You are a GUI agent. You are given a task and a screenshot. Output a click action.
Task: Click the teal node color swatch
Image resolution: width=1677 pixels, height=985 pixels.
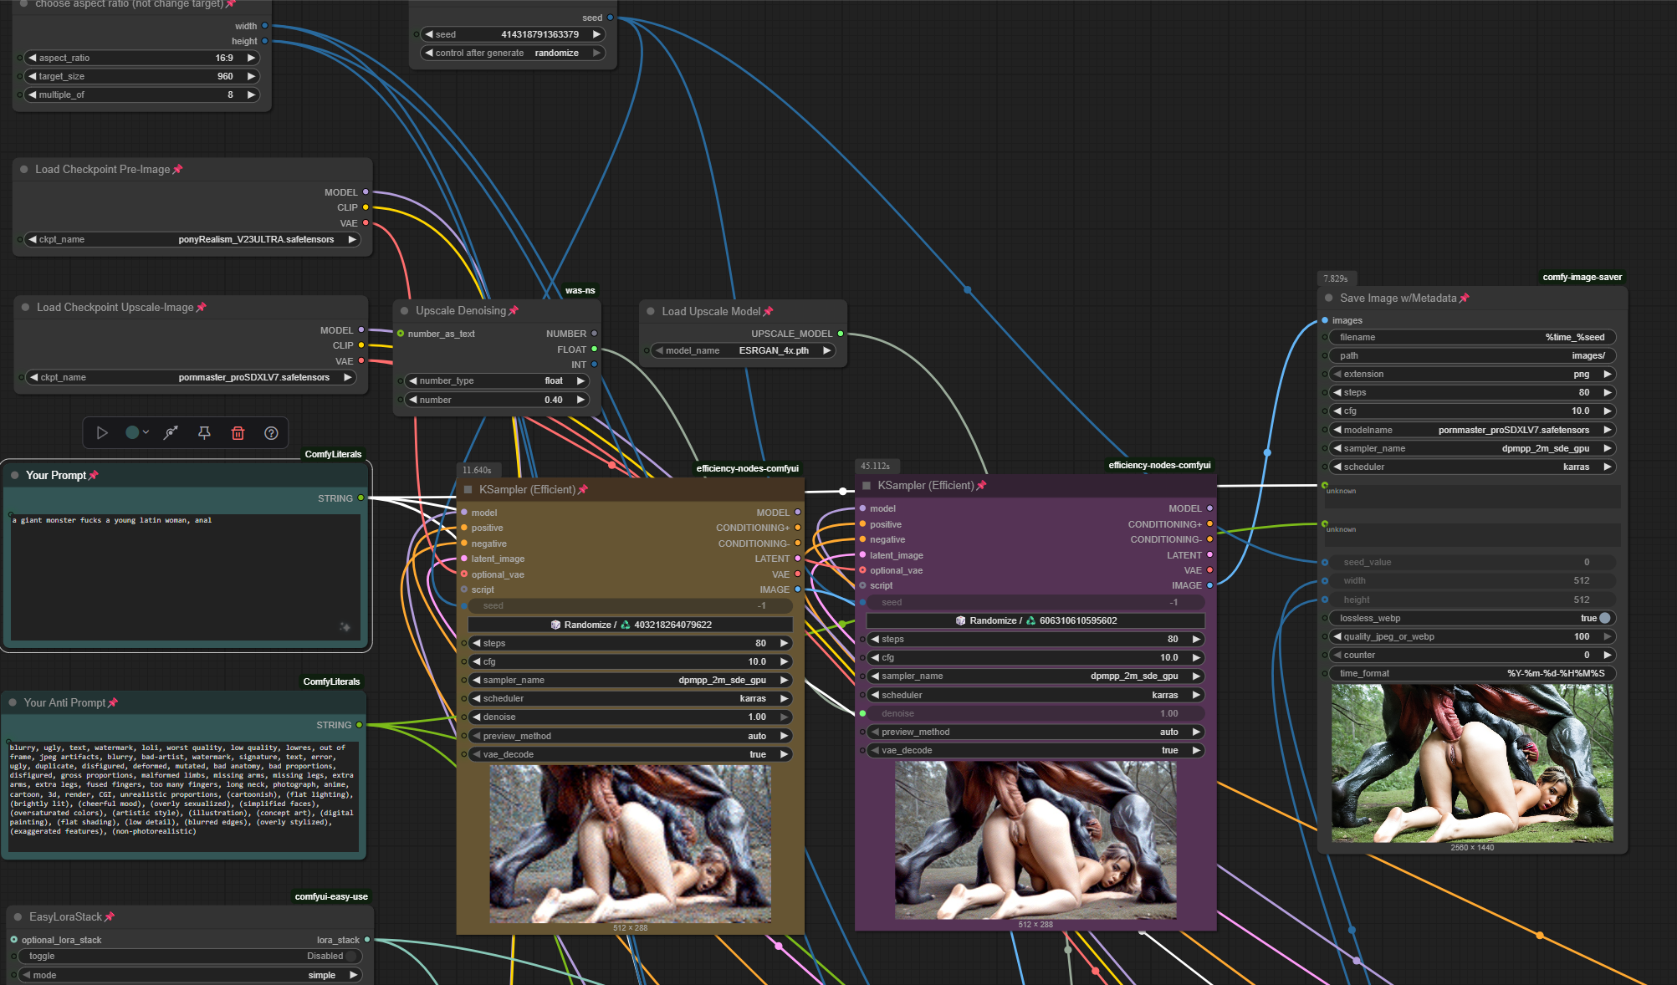[132, 432]
